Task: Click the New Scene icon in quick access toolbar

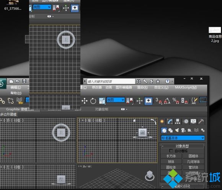Action: coord(11,81)
